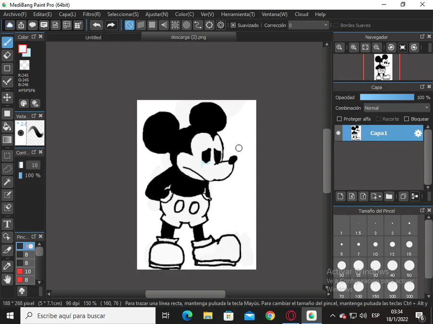Undock the Tamaño del Pincel panel
433x324 pixels.
pyautogui.click(x=422, y=210)
